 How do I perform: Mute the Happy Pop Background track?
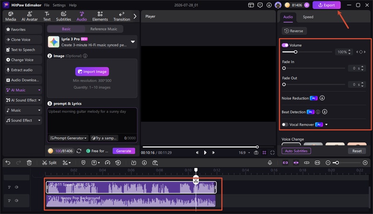pyautogui.click(x=16, y=200)
